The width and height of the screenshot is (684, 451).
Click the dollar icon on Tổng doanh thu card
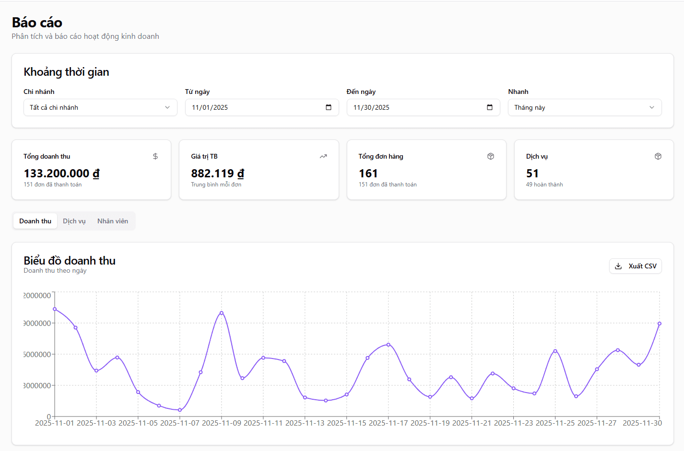coord(155,156)
